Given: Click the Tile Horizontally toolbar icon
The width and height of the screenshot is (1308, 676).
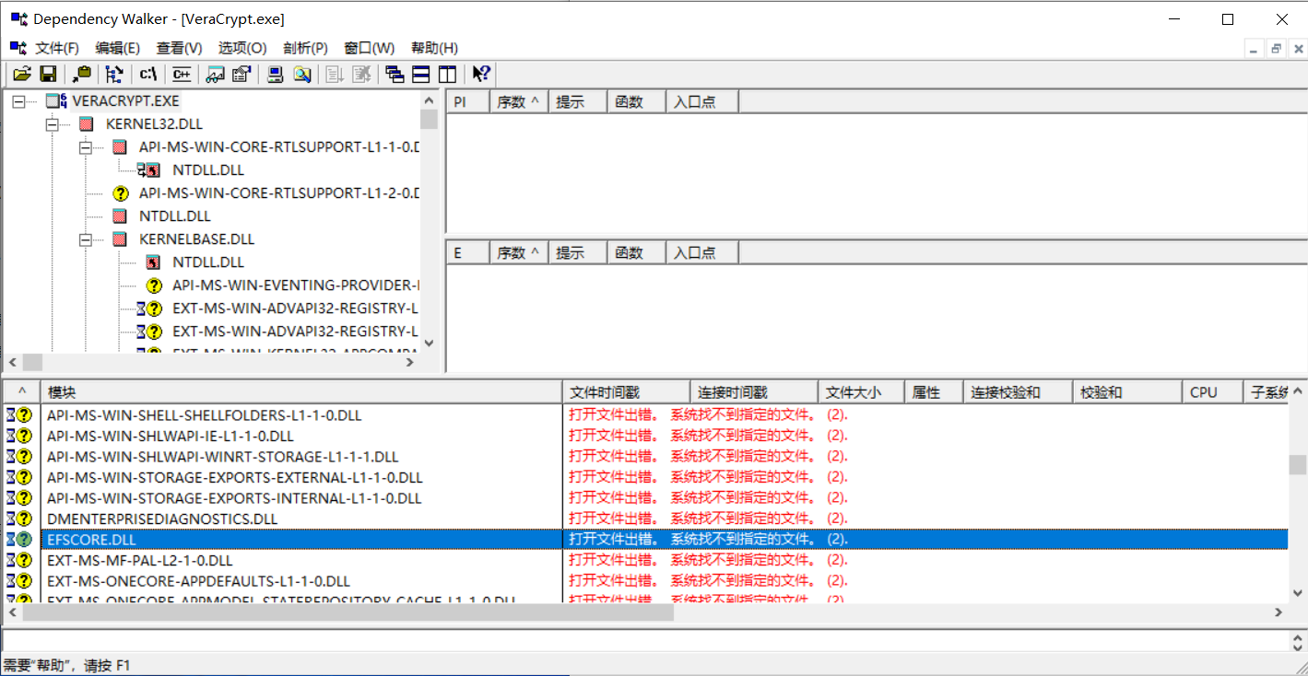Looking at the screenshot, I should pos(421,75).
